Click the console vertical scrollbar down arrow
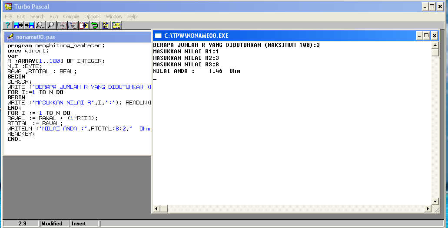 435,202
